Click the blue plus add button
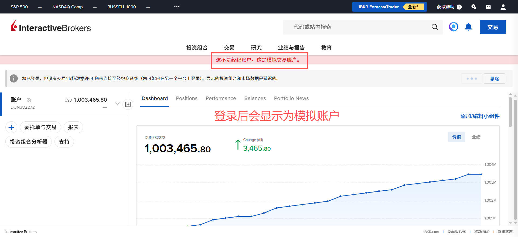 click(x=11, y=127)
